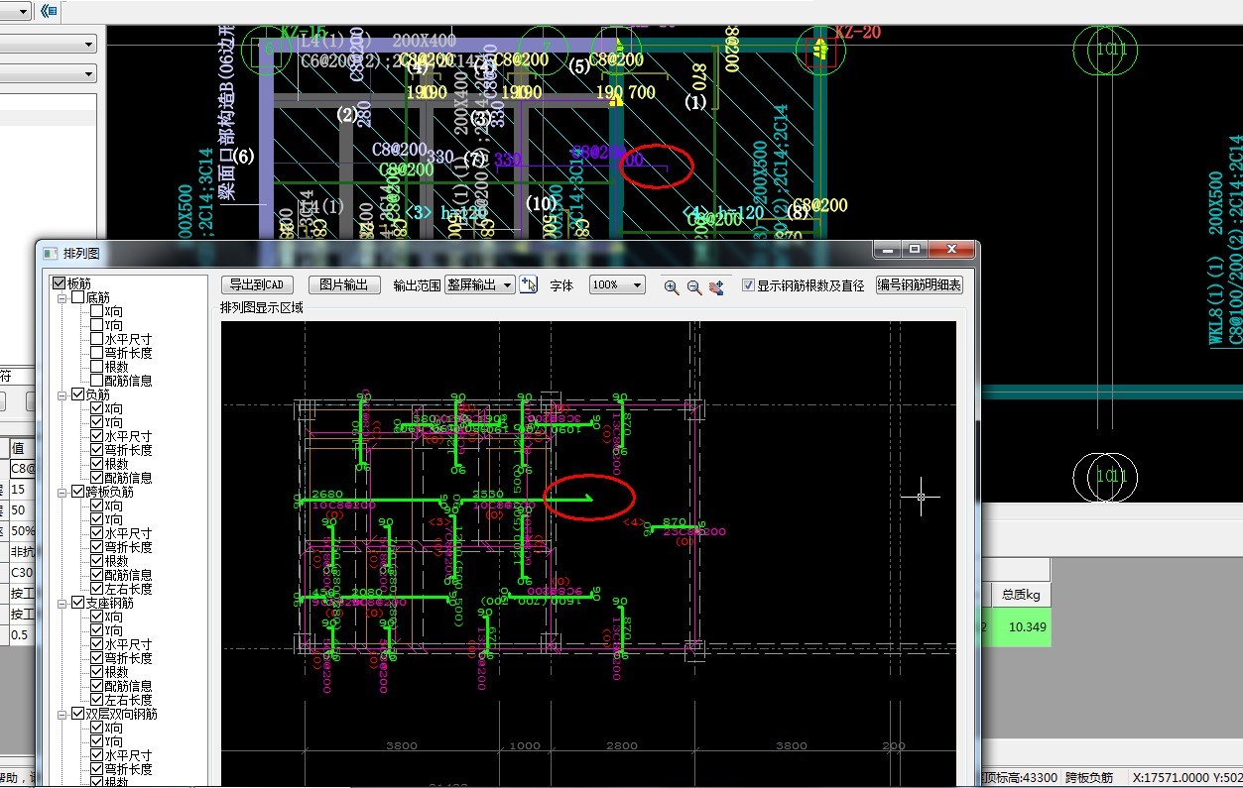1243x788 pixels.
Task: Toggle the 板筋 root checkbox
Action: pyautogui.click(x=60, y=284)
